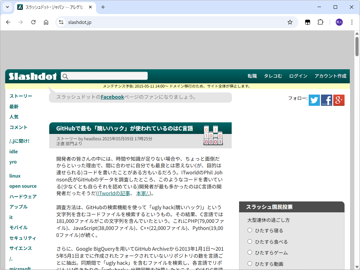Click the Slashdot logo
The width and height of the screenshot is (360, 270).
click(x=32, y=76)
